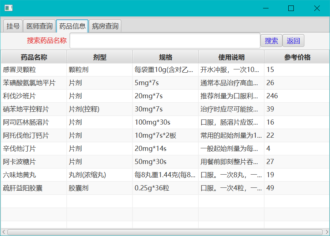Click the 通常本品治疗高血 usage cell

click(231, 83)
